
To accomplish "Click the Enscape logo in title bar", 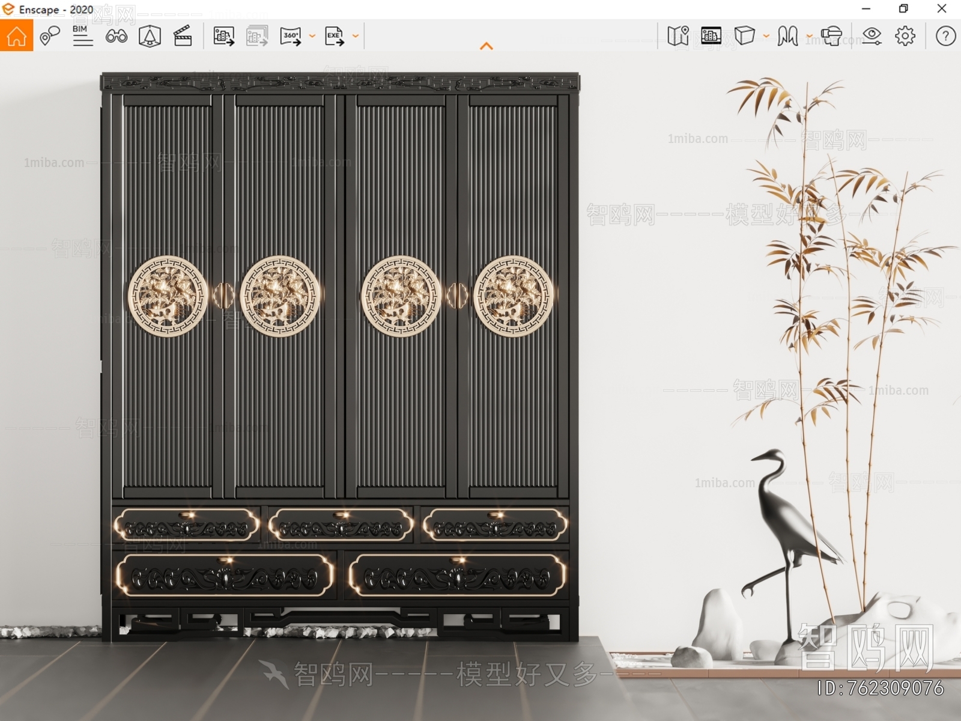I will [x=8, y=9].
